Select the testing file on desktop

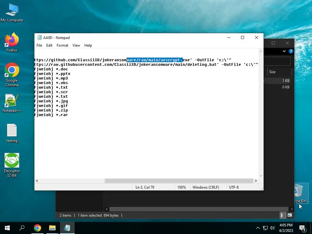tap(12, 133)
